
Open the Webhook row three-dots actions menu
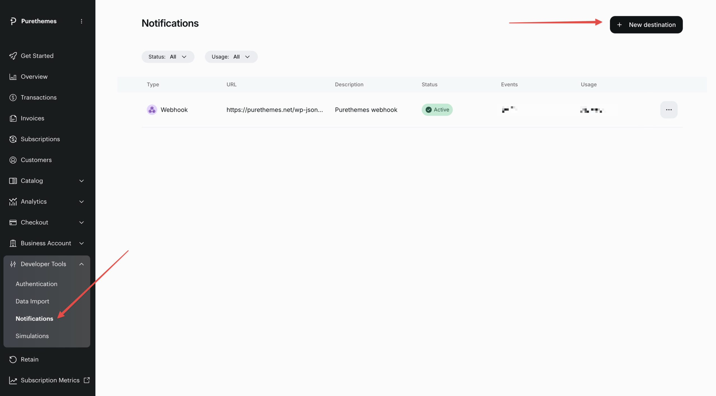(x=669, y=110)
